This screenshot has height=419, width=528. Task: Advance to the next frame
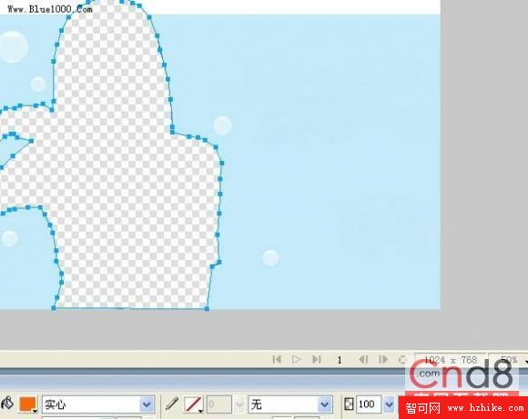coord(383,360)
